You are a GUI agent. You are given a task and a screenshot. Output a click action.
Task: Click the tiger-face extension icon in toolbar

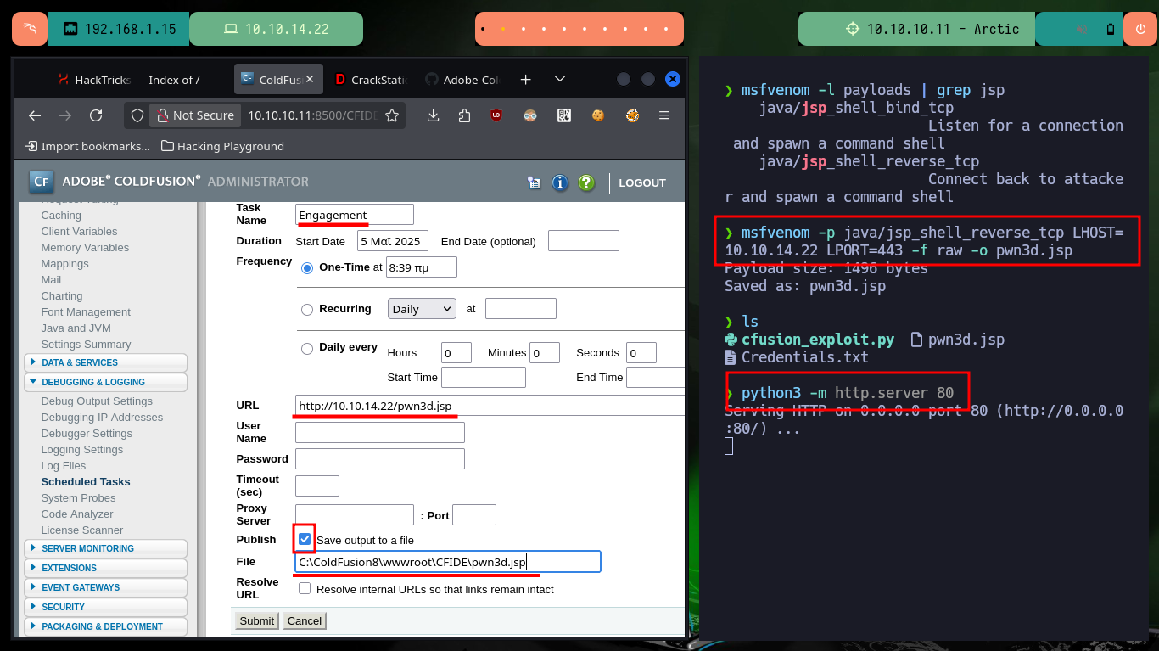(x=632, y=115)
